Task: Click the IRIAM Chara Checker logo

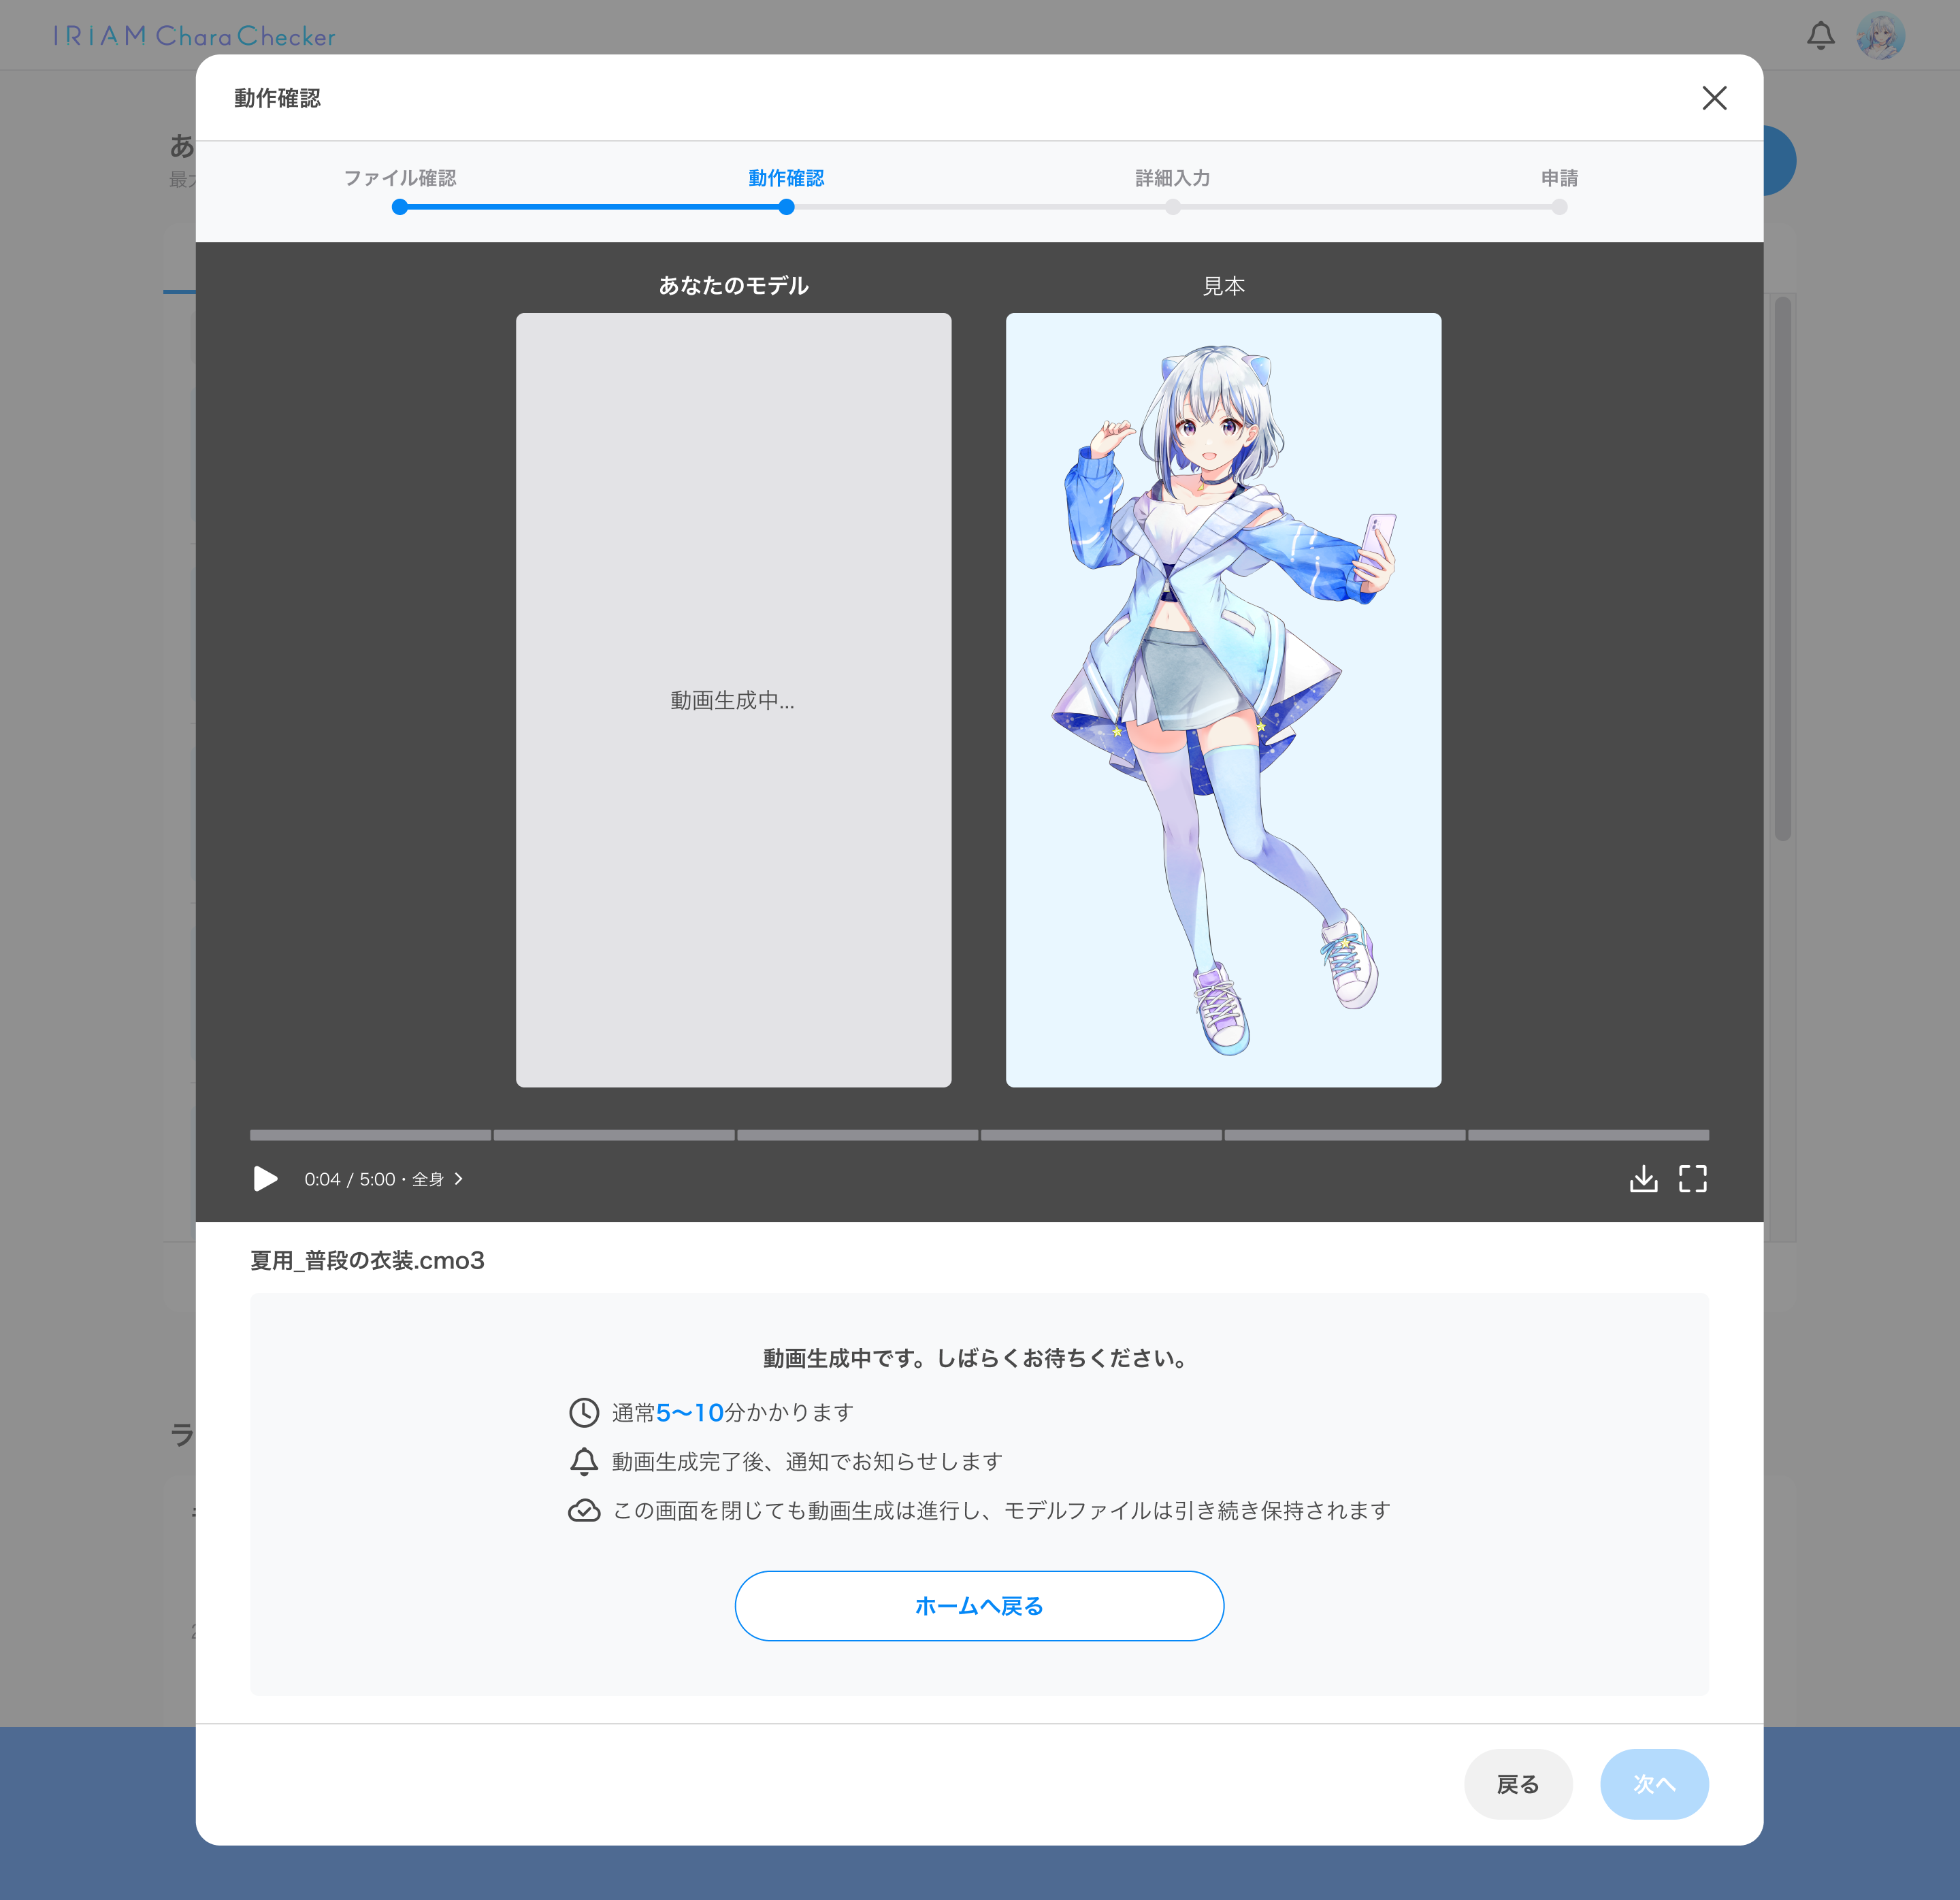Action: pyautogui.click(x=194, y=36)
